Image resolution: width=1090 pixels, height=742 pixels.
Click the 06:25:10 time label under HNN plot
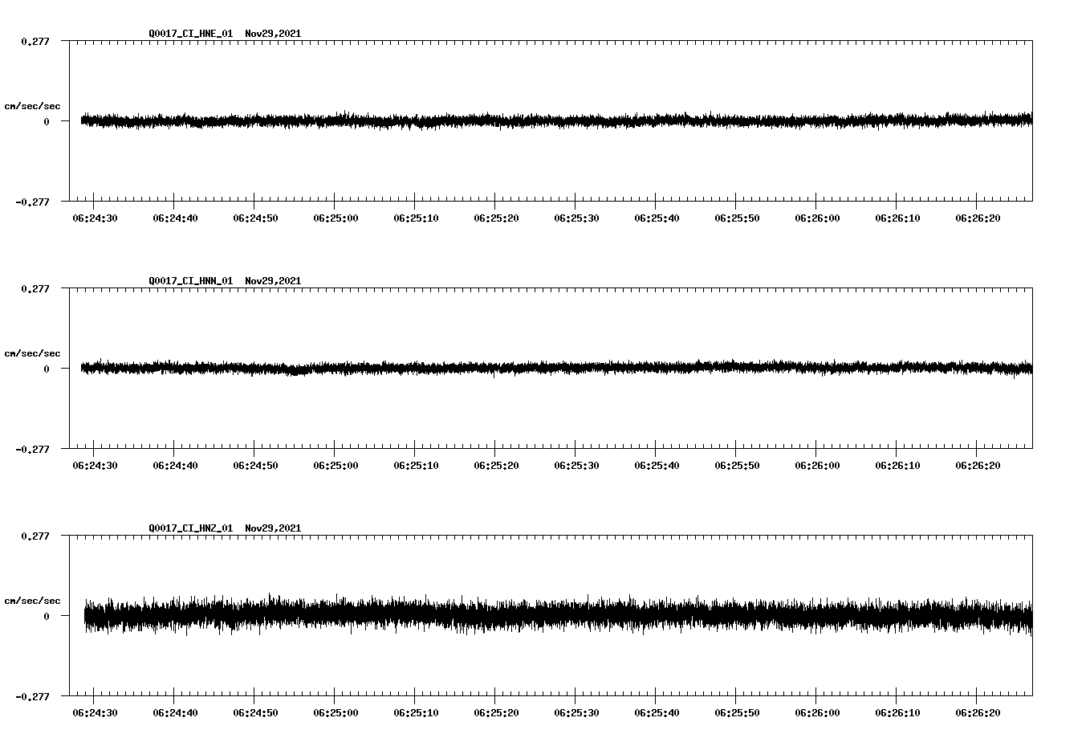[x=416, y=465]
